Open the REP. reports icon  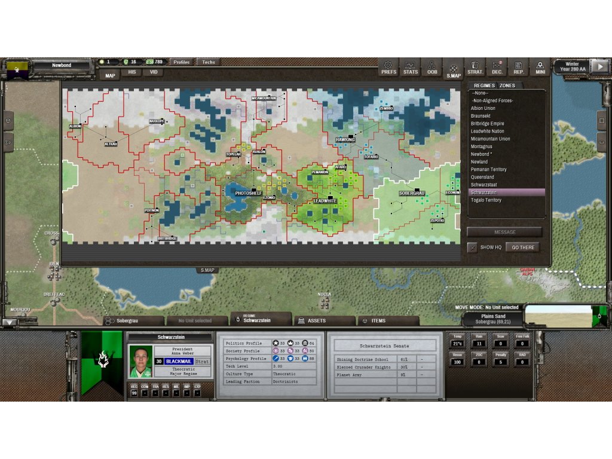point(518,68)
